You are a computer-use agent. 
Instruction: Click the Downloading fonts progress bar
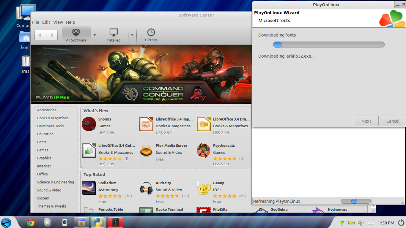click(329, 45)
